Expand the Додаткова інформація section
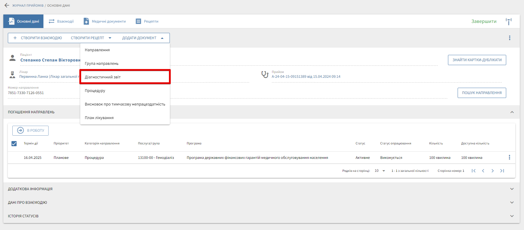The image size is (524, 230). (x=512, y=189)
